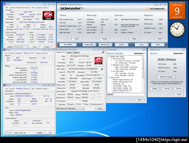
Task: Click the title icon of the CPU-Z Memory window
Action: 4,50
